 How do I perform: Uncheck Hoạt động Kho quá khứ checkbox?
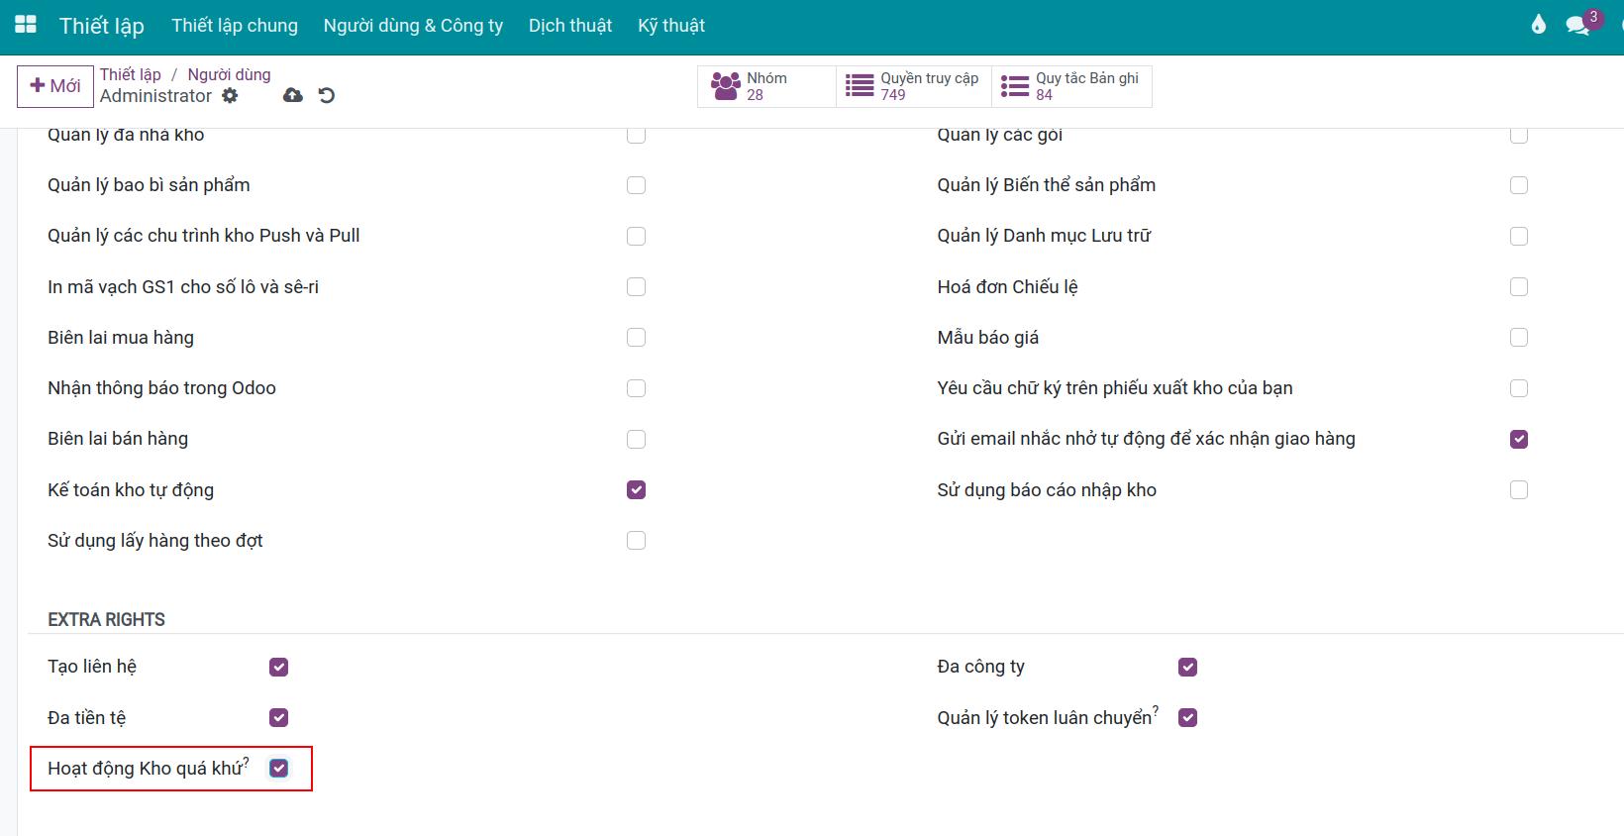[x=278, y=768]
